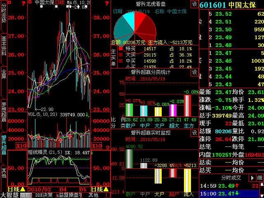Click the sell-5 price 23.52
264x198 pixels.
coord(224,14)
